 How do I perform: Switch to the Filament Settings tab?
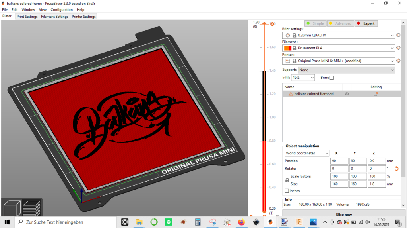[x=54, y=17]
